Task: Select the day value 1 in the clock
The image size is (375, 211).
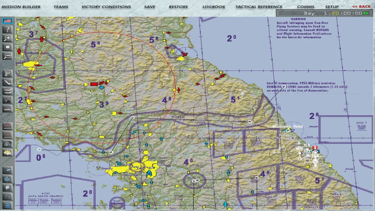Action: 325,13
